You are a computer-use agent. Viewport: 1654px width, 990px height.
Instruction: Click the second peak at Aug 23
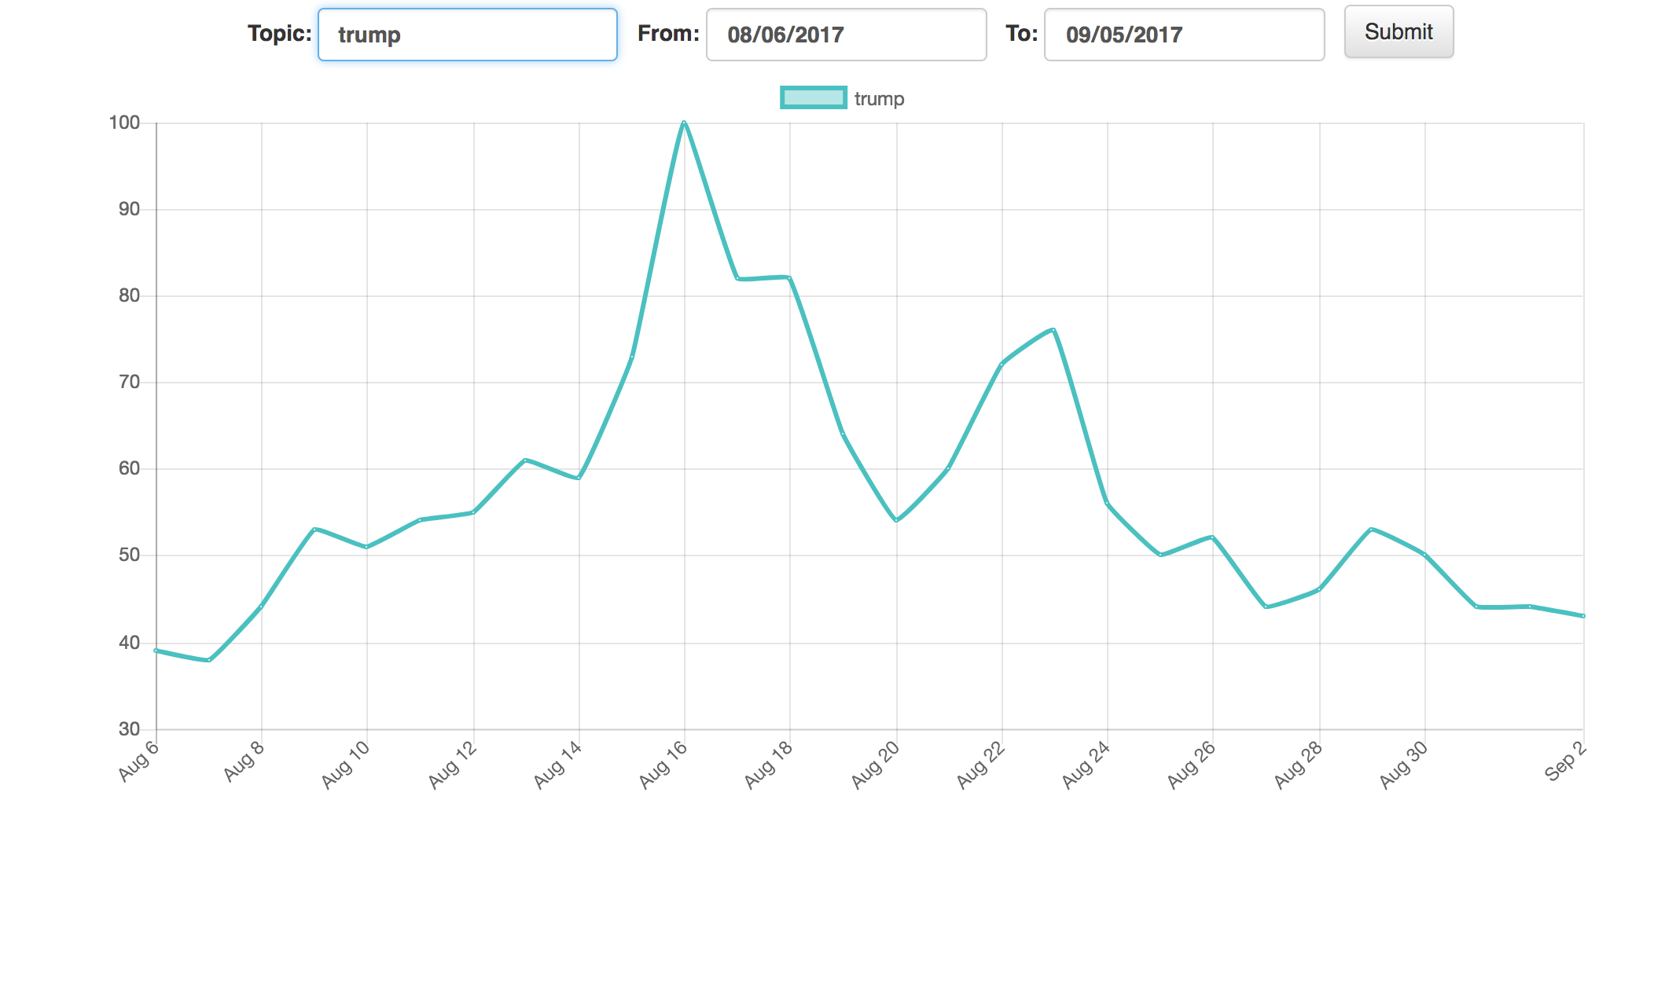click(x=1053, y=329)
